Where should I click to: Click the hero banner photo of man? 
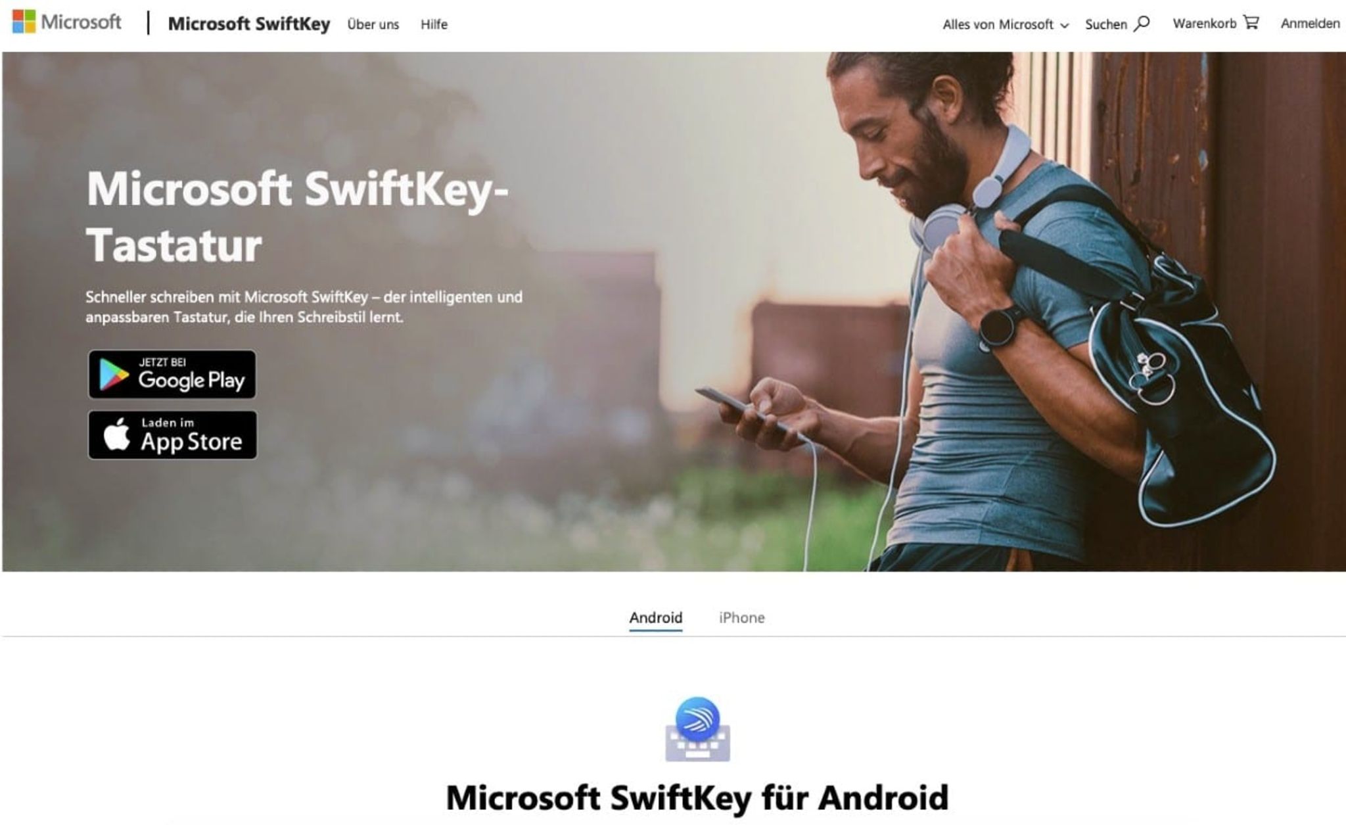pos(674,312)
